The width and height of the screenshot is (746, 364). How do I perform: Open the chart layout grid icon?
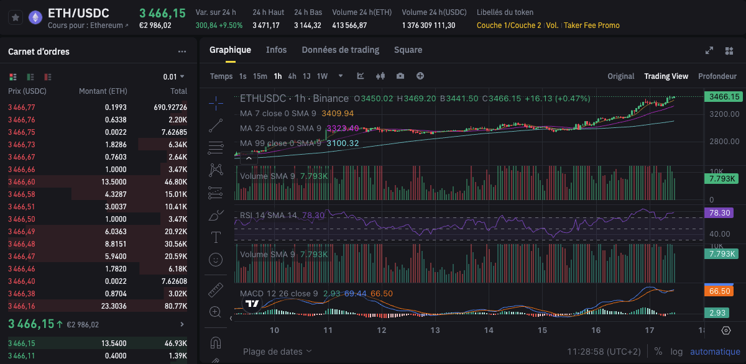729,50
